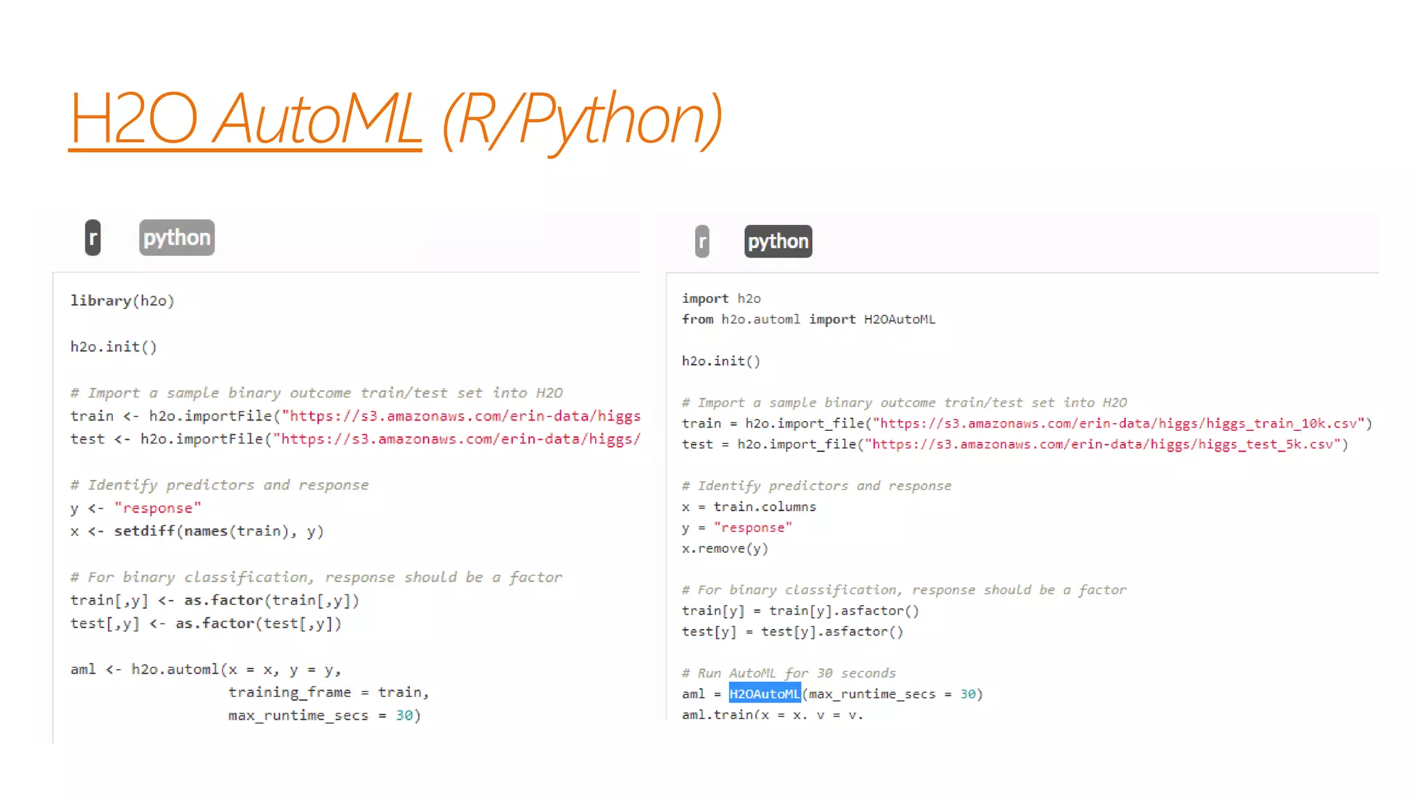This screenshot has width=1418, height=798.
Task: Click the setdiff(names(train), y) line
Action: click(x=218, y=531)
